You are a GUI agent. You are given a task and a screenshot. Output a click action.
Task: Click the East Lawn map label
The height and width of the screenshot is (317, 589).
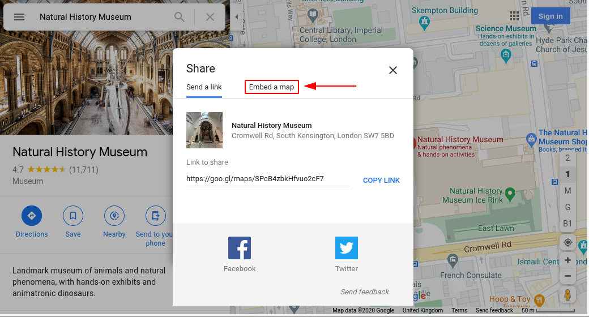(x=496, y=228)
